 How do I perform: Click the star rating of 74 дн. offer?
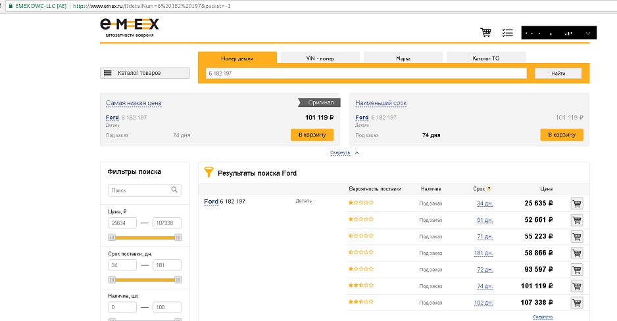pos(361,286)
